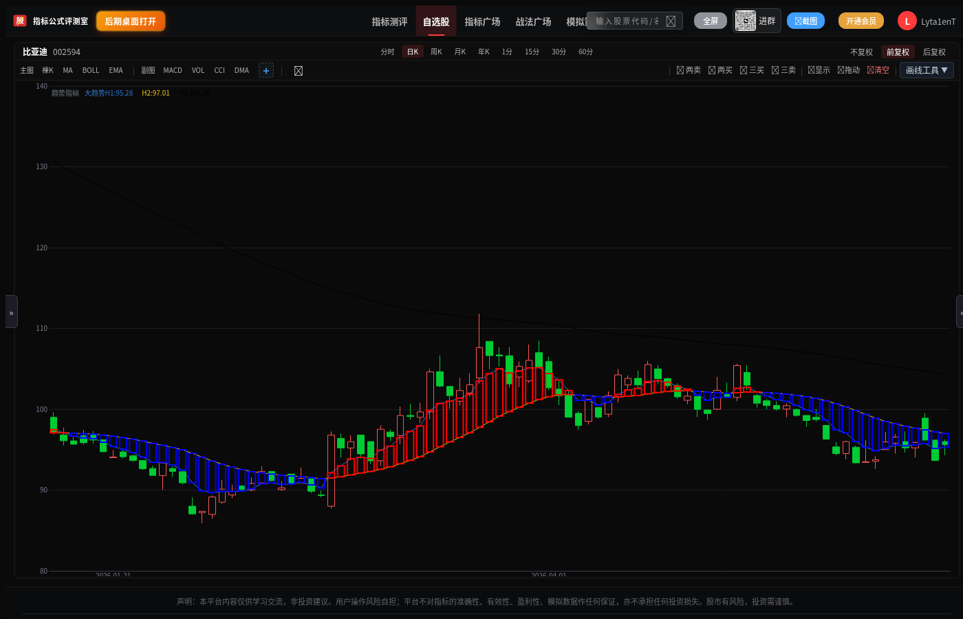Click the 开通会员 membership button
Viewport: 963px width, 619px height.
coord(861,21)
